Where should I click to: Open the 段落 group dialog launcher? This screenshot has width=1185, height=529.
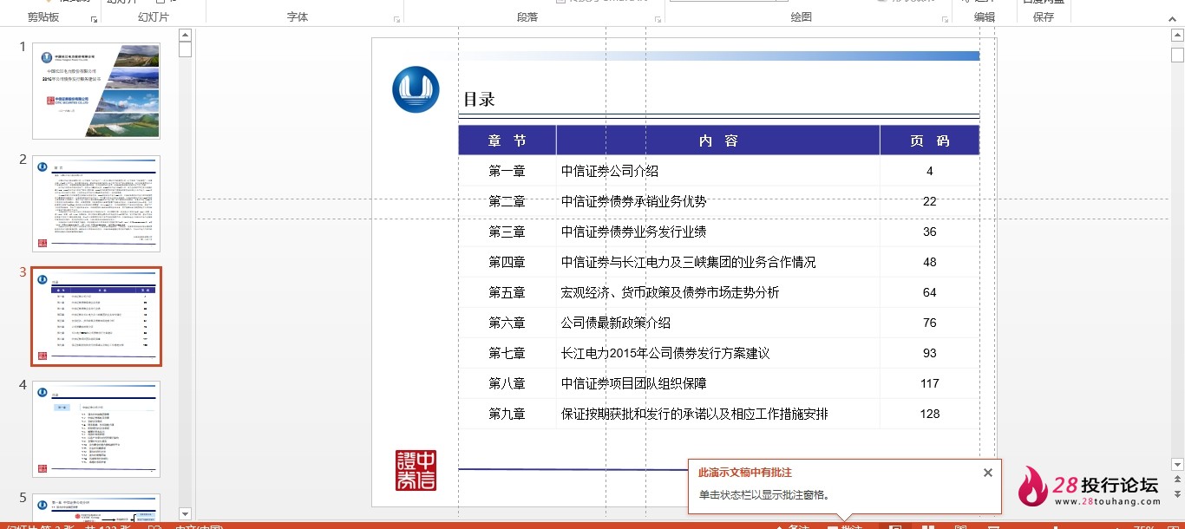(658, 18)
